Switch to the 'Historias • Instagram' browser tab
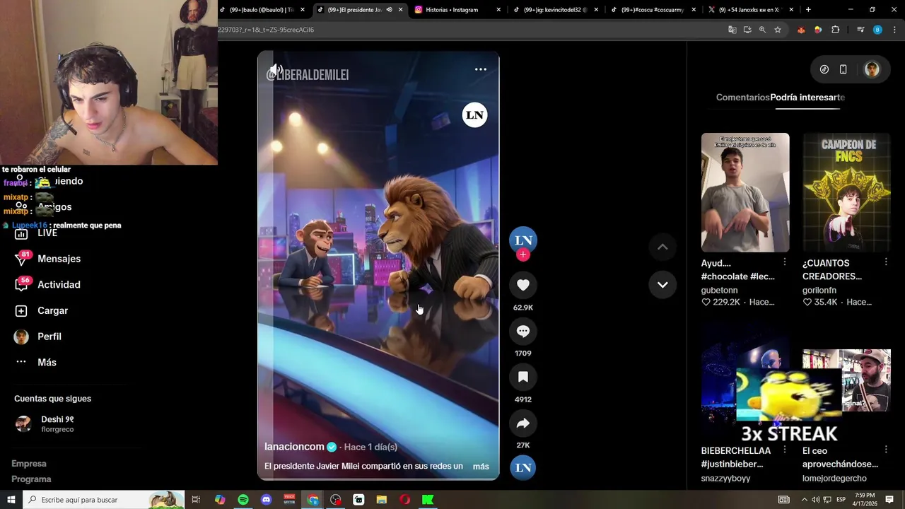This screenshot has width=905, height=509. pyautogui.click(x=457, y=10)
